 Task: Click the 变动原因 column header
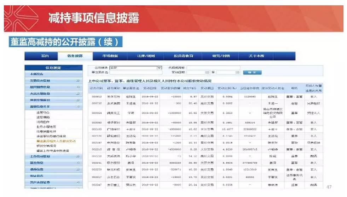pyautogui.click(x=207, y=88)
